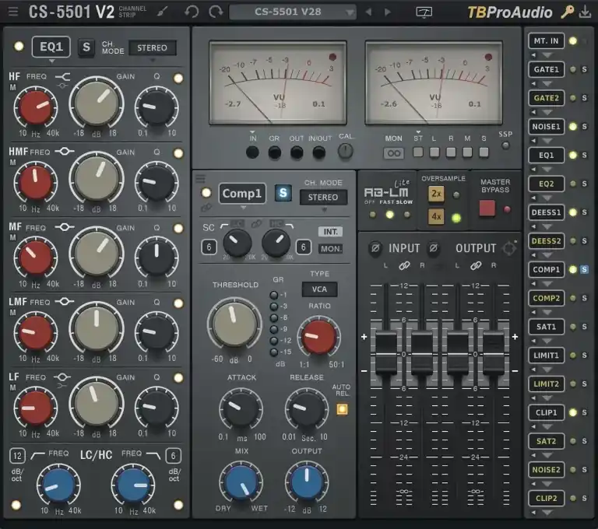This screenshot has width=598, height=529.
Task: Load the previous preset with left arrow
Action: 368,12
